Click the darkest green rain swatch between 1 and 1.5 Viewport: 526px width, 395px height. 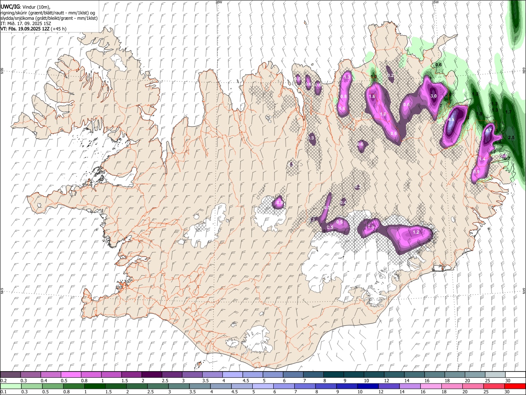pos(95,386)
